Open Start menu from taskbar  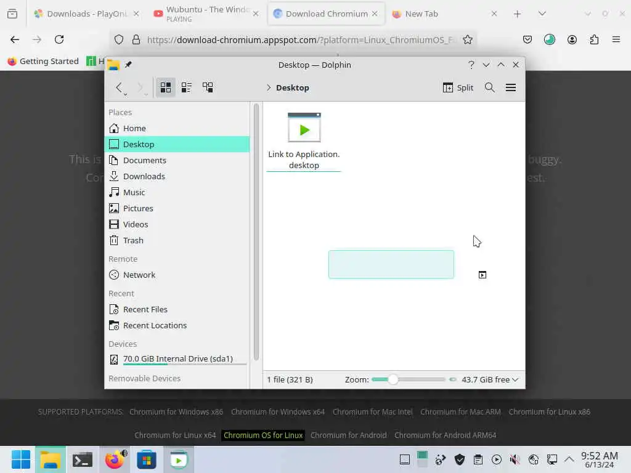21,459
